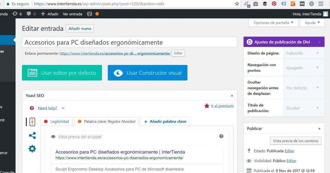Click the premium star icon
330x173 pixels.
[207, 106]
